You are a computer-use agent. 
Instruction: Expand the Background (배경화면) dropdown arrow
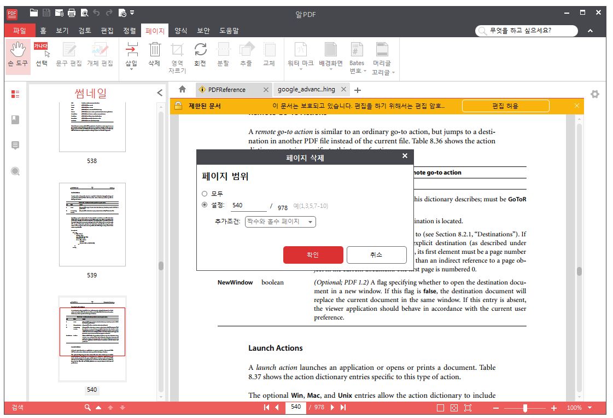[331, 69]
